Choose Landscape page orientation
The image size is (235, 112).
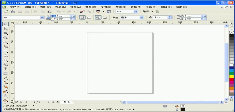(x=89, y=18)
